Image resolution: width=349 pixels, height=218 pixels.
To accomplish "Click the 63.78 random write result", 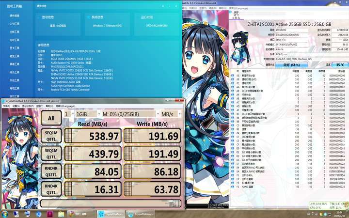I will click(152, 189).
